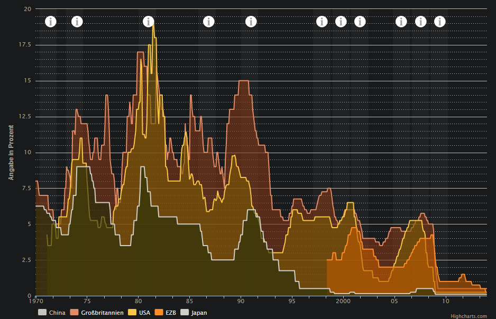
Task: Open the info marker near year 2001-2002
Action: click(x=360, y=22)
